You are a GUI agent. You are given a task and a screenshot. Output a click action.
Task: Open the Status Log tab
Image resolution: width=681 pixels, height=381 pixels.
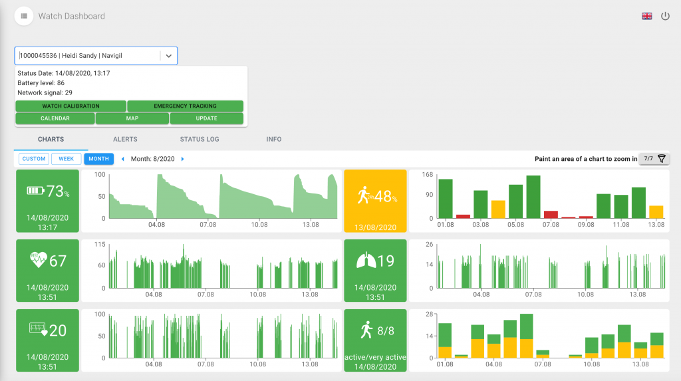pos(199,139)
